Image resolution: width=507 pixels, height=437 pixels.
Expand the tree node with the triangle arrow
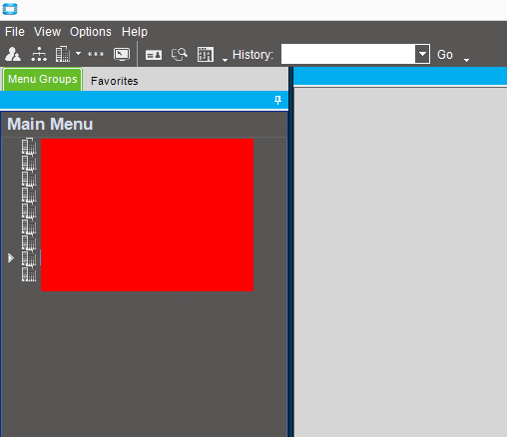[x=11, y=258]
